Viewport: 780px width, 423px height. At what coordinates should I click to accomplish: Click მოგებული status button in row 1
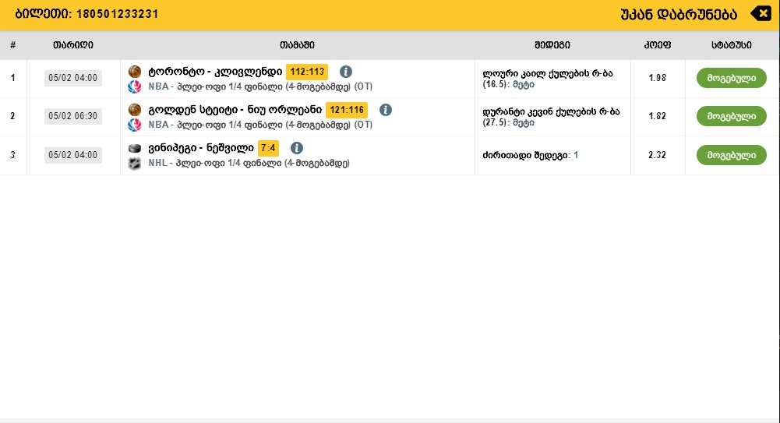point(731,78)
